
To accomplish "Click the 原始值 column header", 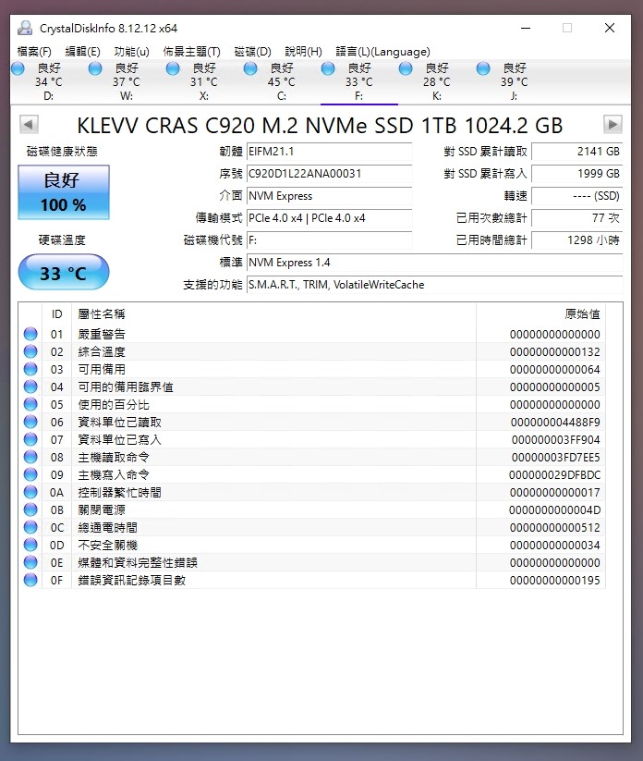I will pos(540,314).
